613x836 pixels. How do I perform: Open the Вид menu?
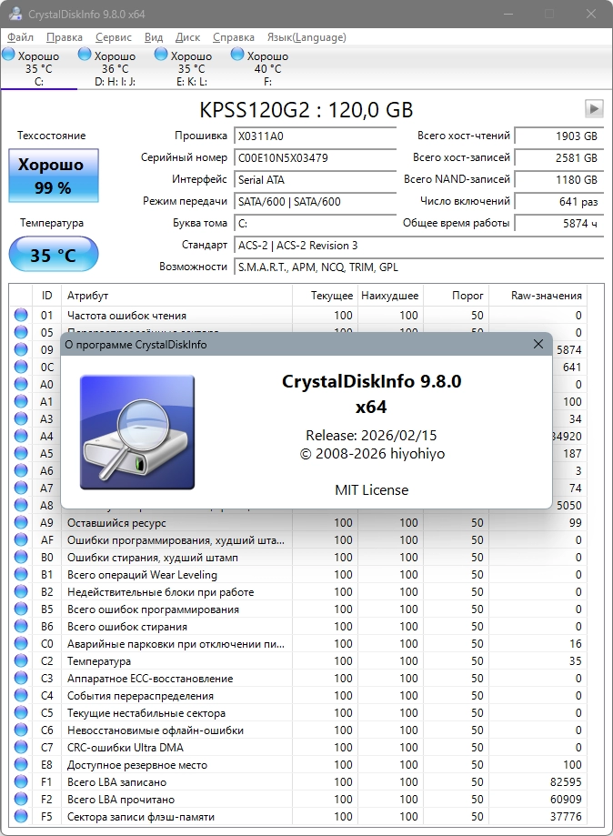click(154, 37)
